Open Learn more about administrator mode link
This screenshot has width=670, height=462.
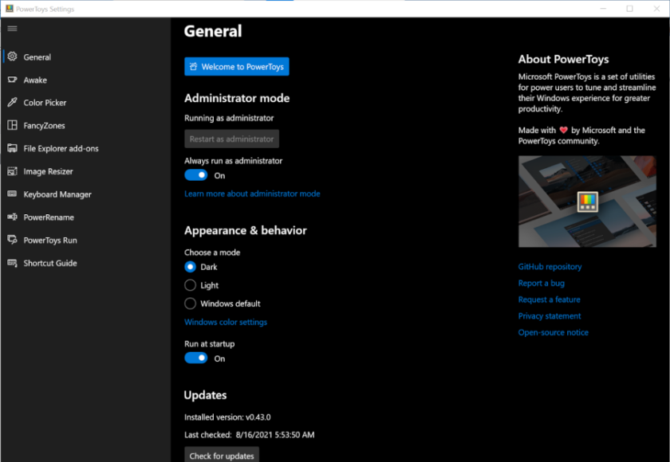click(x=252, y=194)
